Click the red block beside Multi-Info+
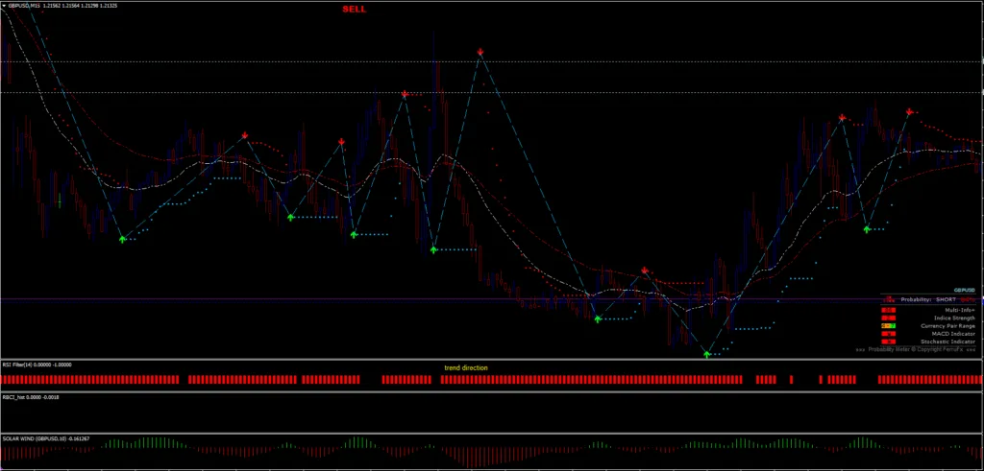 888,310
